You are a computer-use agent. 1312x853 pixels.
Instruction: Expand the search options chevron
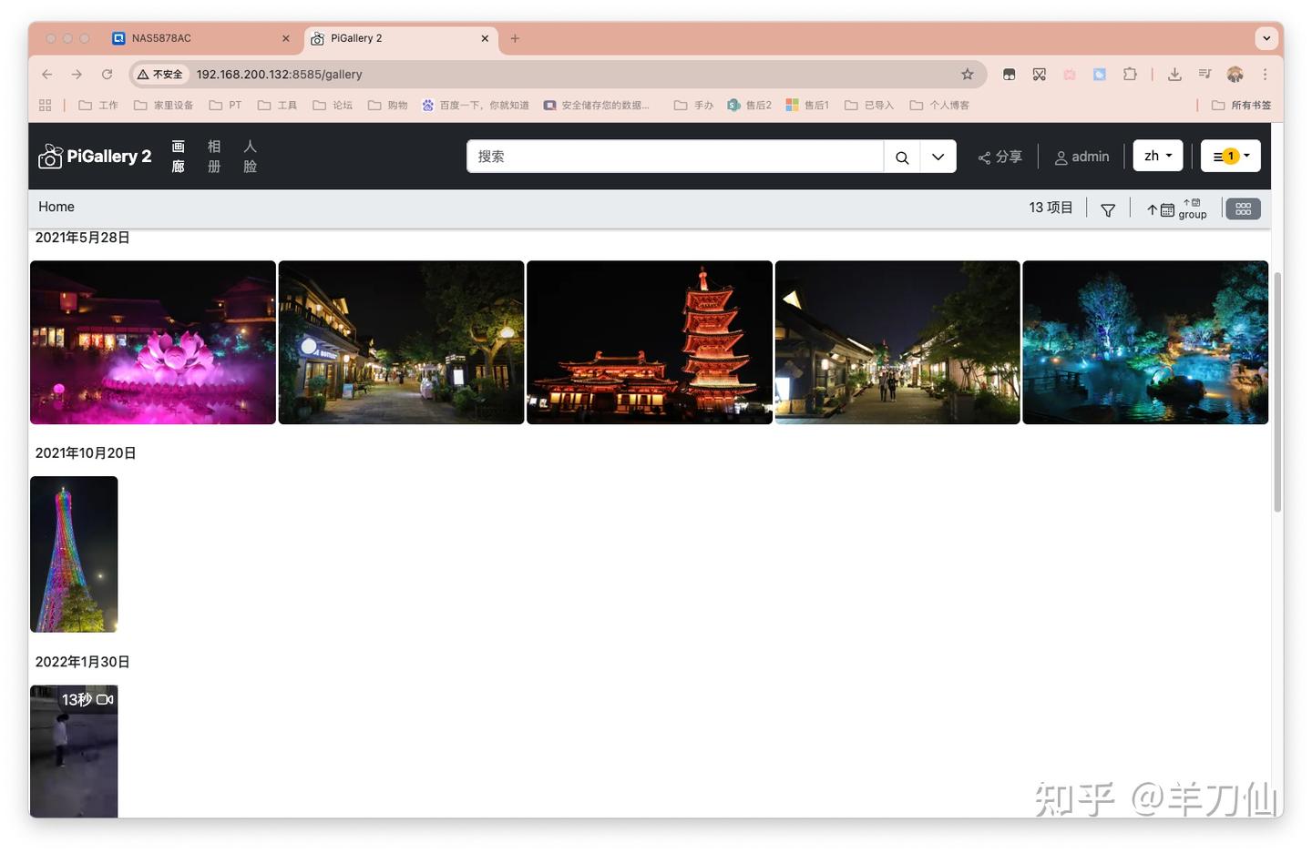(x=938, y=156)
